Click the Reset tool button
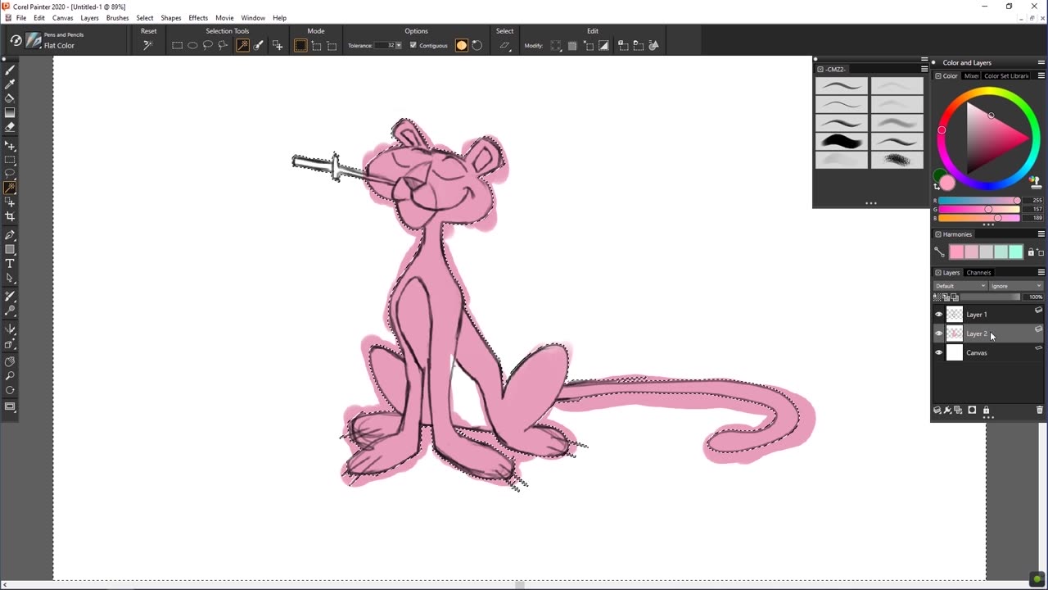Screen dimensions: 1048x590 point(148,45)
